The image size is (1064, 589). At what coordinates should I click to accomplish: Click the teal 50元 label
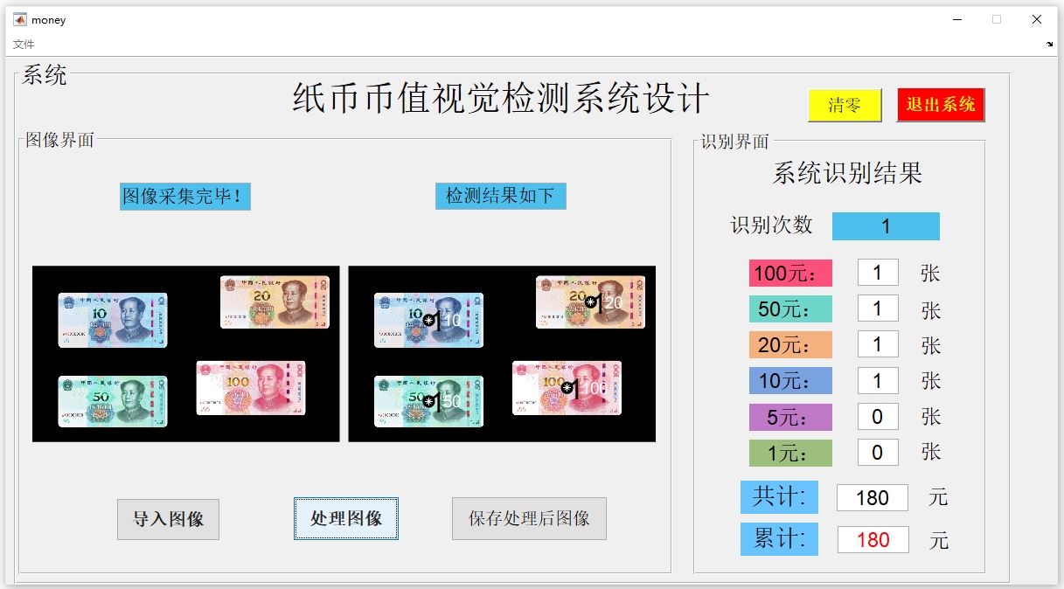click(790, 308)
